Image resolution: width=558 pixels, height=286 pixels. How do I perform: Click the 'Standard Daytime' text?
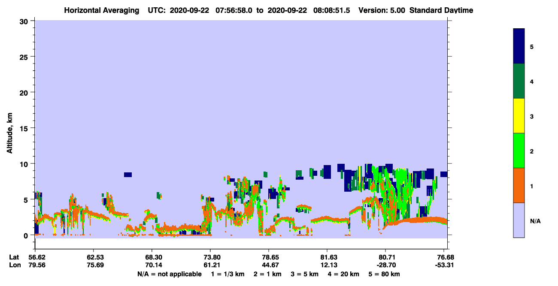pyautogui.click(x=441, y=10)
